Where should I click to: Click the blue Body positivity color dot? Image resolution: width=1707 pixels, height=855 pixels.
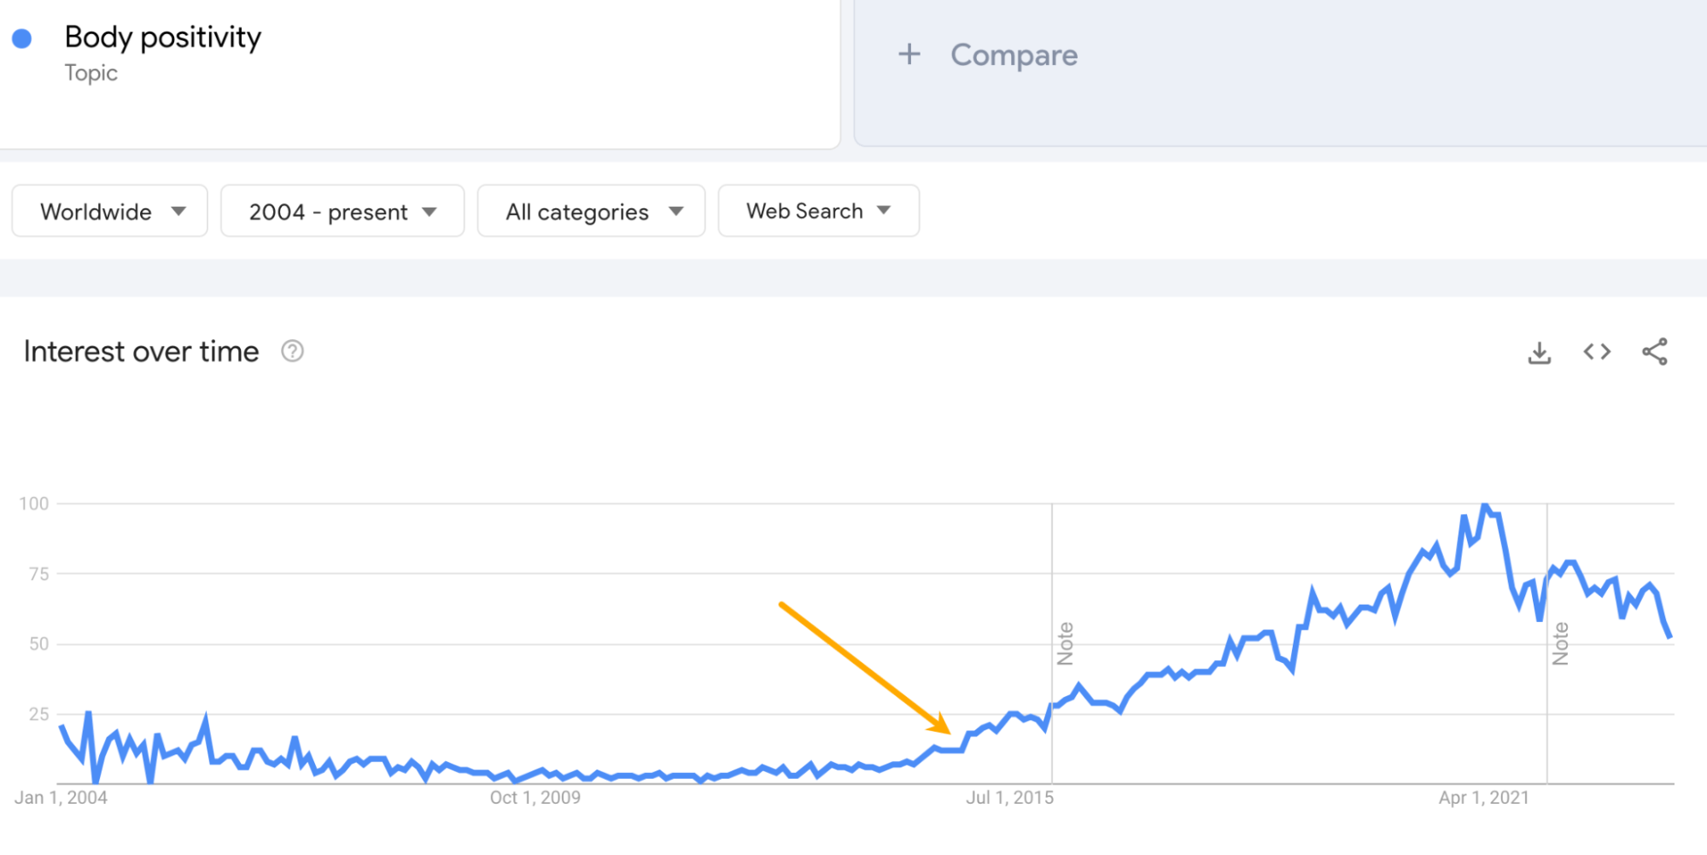(x=23, y=37)
